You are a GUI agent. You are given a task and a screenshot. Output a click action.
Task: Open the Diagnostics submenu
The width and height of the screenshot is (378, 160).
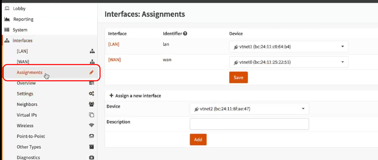(x=28, y=157)
